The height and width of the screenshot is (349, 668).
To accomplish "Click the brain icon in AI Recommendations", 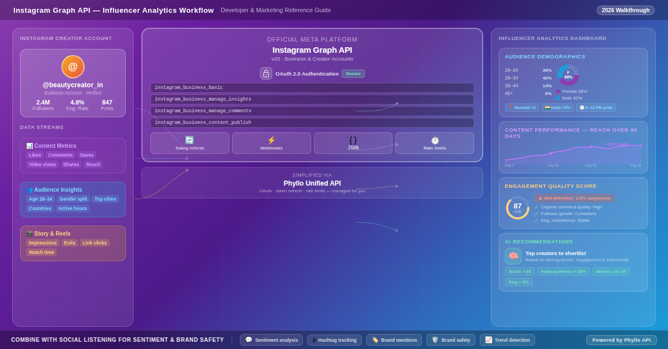I will 513,256.
